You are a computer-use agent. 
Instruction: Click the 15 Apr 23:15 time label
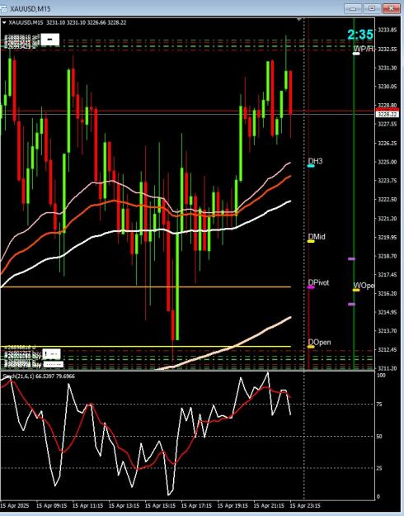(305, 505)
